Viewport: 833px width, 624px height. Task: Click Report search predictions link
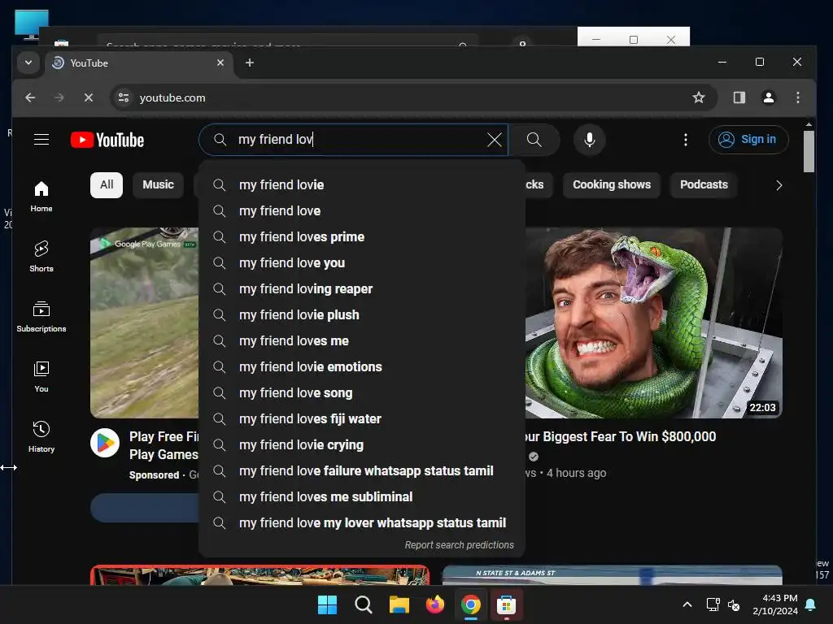coord(459,545)
